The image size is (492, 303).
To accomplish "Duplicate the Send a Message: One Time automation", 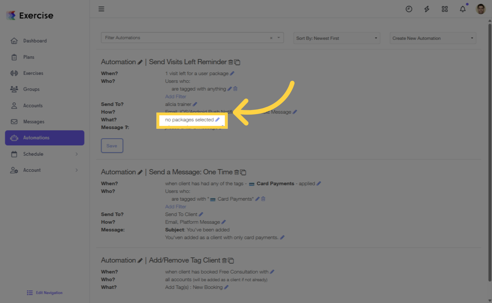I will pos(243,172).
